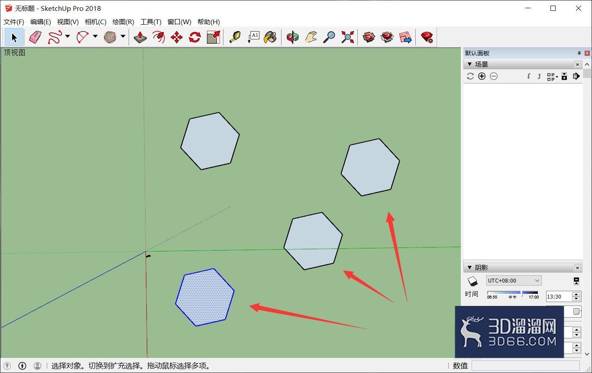
Task: Open Arc tool dropdown arrow
Action: point(95,37)
